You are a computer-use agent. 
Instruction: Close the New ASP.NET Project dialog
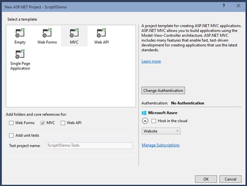(238, 6)
